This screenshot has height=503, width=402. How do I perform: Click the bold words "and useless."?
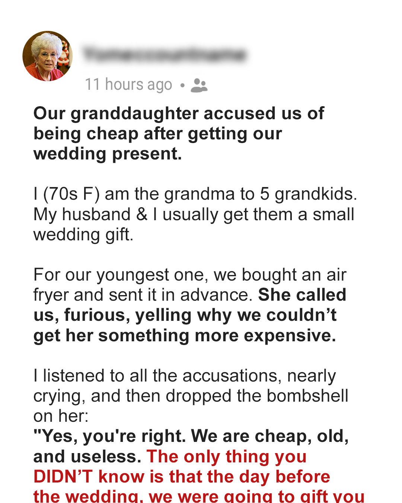[87, 457]
